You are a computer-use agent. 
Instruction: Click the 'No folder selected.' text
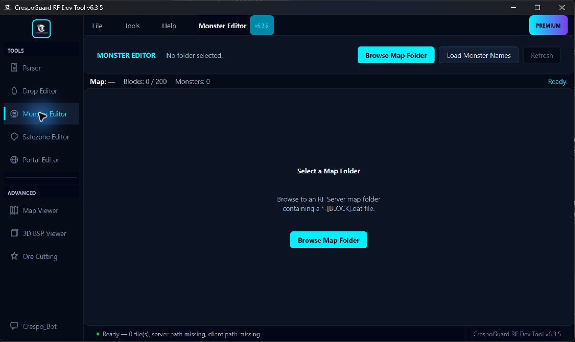pyautogui.click(x=194, y=55)
